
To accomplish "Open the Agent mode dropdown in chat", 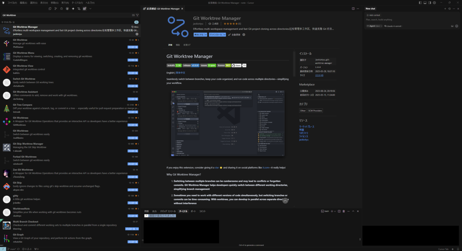I will click(374, 26).
